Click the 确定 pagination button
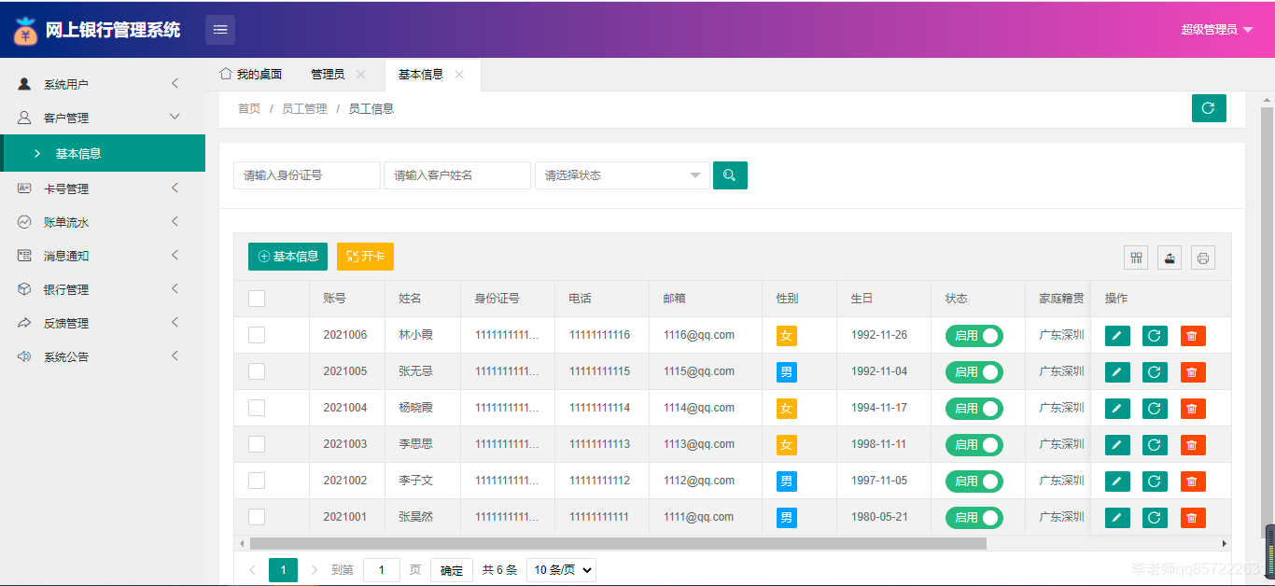The image size is (1275, 586). [452, 570]
